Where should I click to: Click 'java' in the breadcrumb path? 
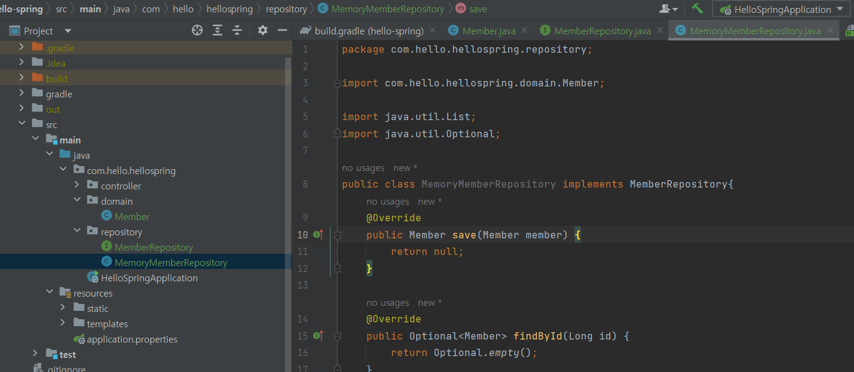click(x=121, y=9)
